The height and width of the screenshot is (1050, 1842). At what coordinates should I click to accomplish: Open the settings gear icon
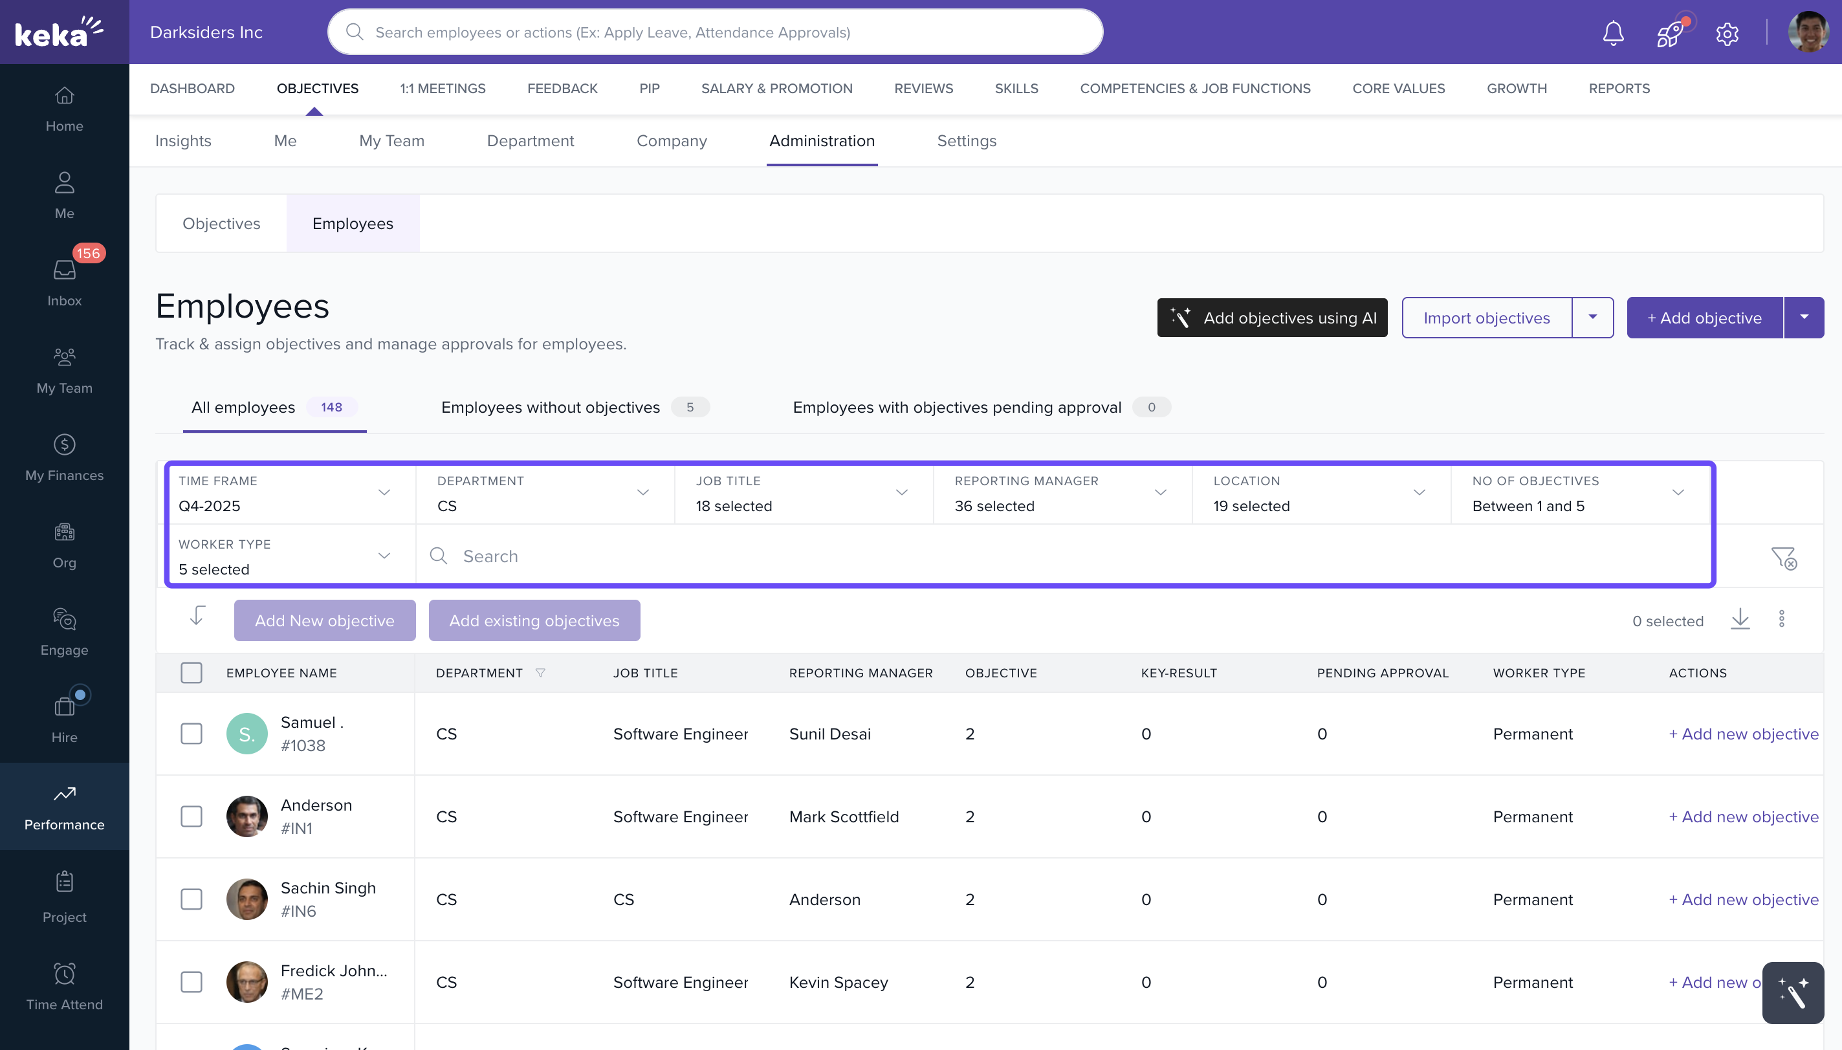coord(1727,33)
